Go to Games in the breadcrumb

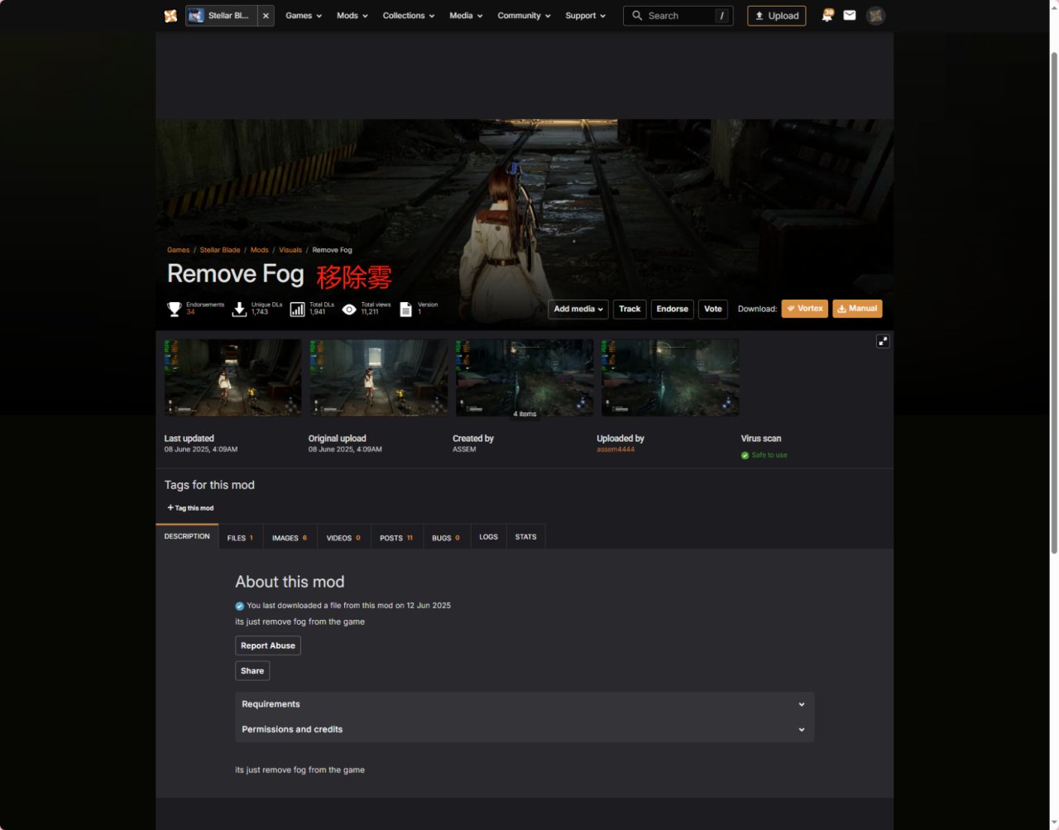coord(178,250)
